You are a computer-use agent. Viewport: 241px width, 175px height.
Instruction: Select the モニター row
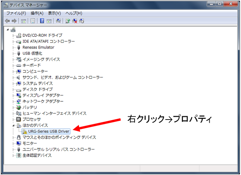point(30,143)
